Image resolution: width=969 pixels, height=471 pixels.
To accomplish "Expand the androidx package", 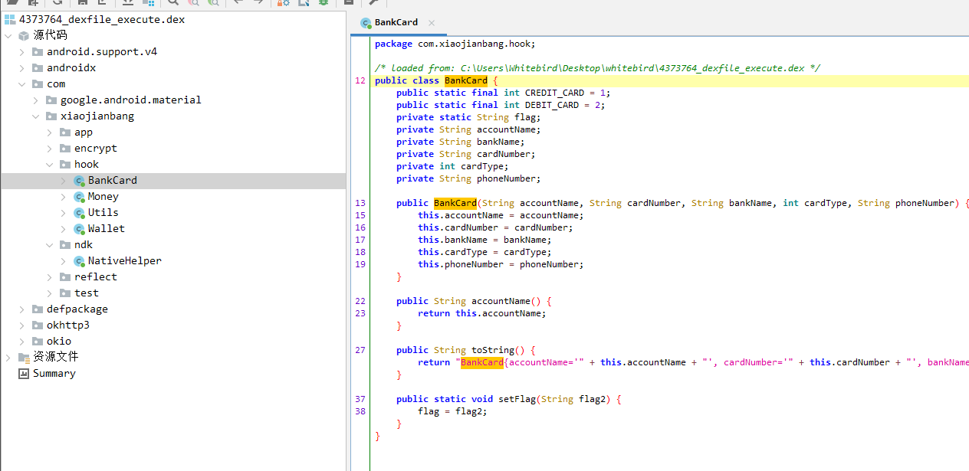I will click(21, 68).
